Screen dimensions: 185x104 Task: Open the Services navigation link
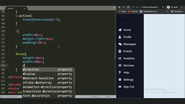tap(129, 65)
